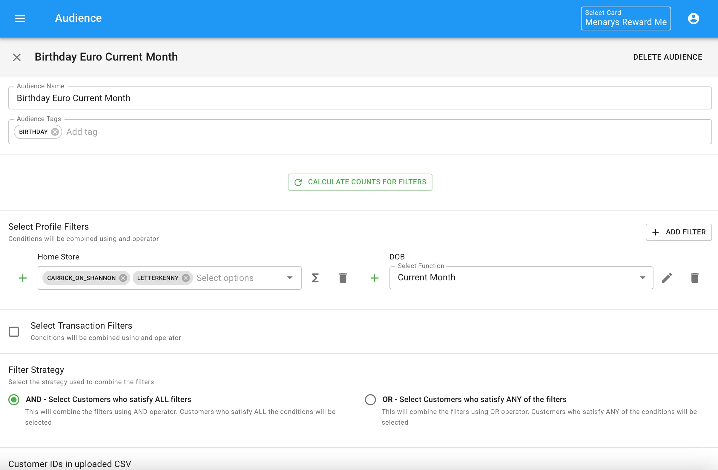Add a condition with the plus icon beside Home Store
The height and width of the screenshot is (470, 718).
pos(23,278)
